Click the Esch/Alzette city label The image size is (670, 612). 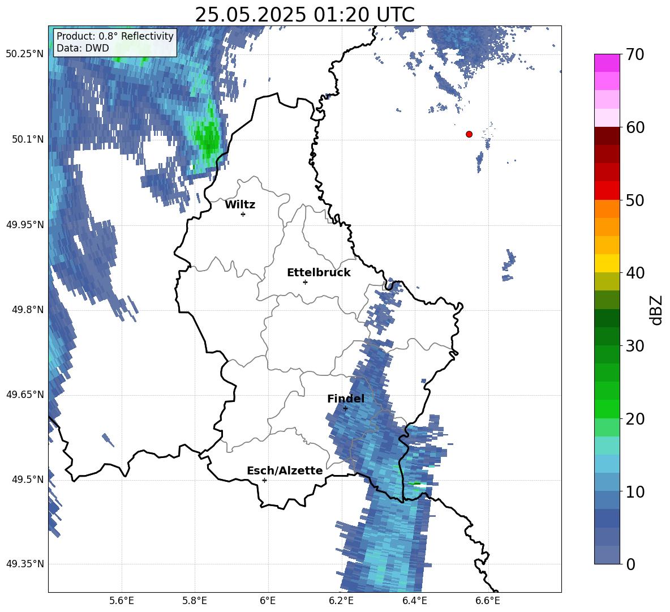285,470
